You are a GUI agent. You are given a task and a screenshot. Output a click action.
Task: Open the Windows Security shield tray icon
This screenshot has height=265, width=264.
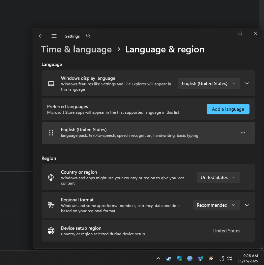[179, 258]
